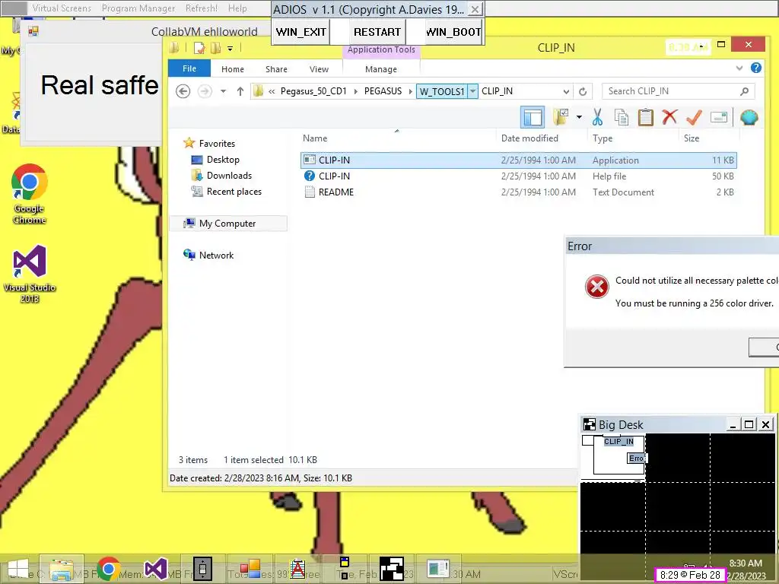Open Desktop in Favorites
Screen dimensions: 779x584
tap(215, 160)
